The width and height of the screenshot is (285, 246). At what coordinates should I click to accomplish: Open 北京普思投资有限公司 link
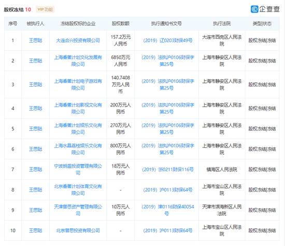pyautogui.click(x=78, y=231)
